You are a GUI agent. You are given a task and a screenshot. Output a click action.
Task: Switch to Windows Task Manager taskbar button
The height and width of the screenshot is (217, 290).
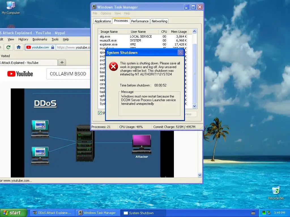click(x=98, y=213)
